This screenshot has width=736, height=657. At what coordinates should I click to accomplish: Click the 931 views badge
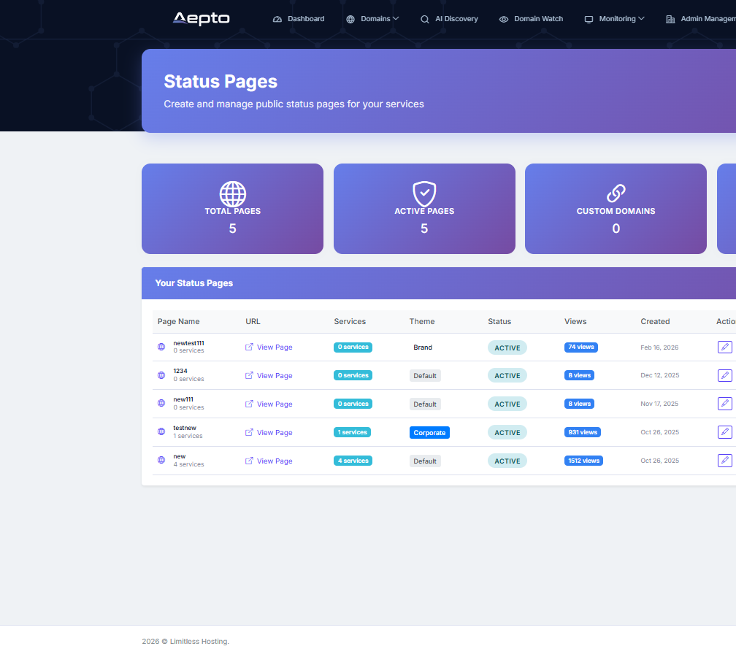tap(583, 432)
